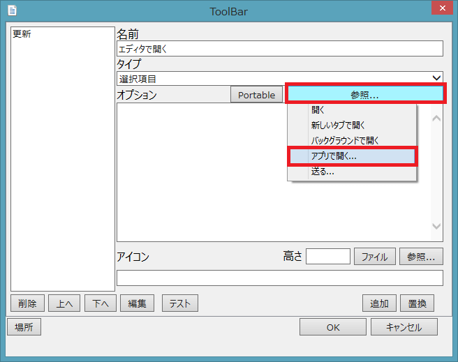458x362 pixels.
Task: Expand the タイプ dropdown
Action: pyautogui.click(x=436, y=79)
